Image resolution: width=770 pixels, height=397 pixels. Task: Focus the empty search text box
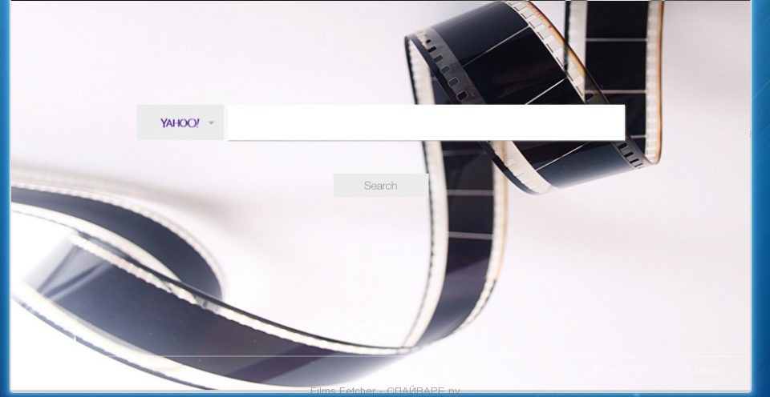[x=425, y=122]
